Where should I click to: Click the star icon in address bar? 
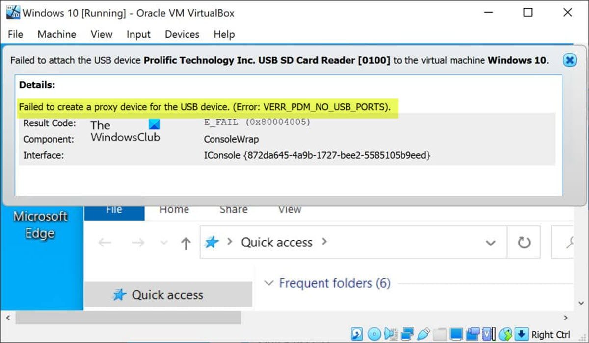(212, 242)
